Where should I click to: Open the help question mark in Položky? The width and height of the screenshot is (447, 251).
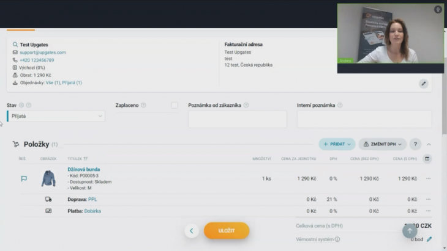[415, 144]
